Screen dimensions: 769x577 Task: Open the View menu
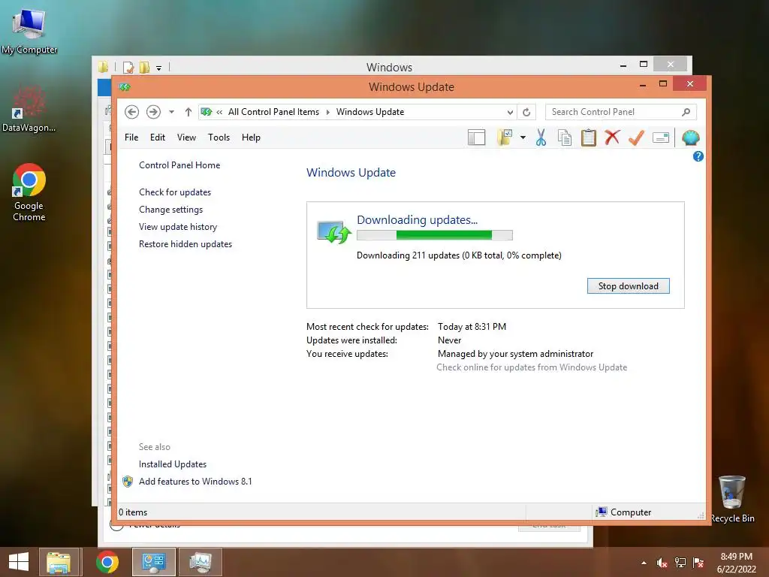[186, 137]
